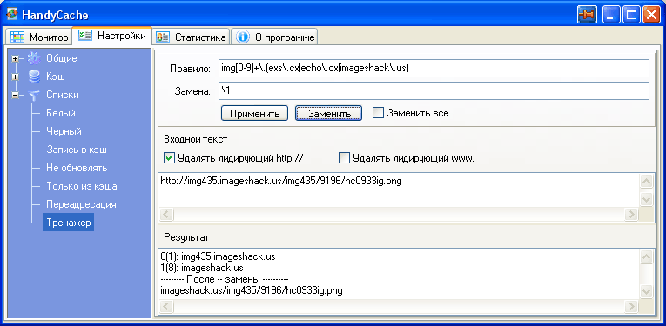
Task: Click the Результат label
Action: 186,238
